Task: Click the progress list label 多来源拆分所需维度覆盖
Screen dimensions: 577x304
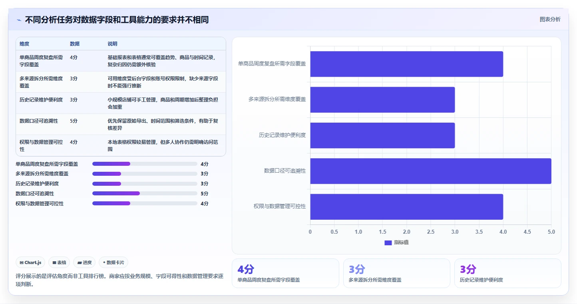Action: click(42, 174)
